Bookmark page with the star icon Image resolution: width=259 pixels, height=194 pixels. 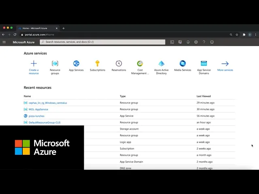237,35
